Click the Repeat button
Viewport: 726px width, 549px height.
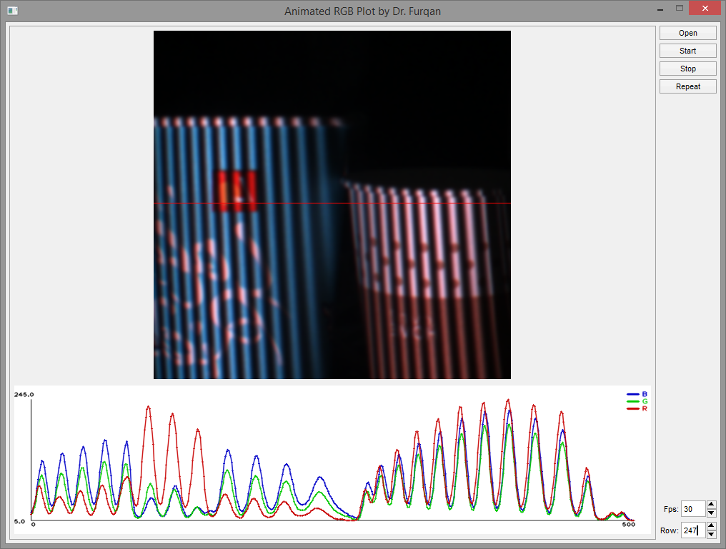pos(687,86)
